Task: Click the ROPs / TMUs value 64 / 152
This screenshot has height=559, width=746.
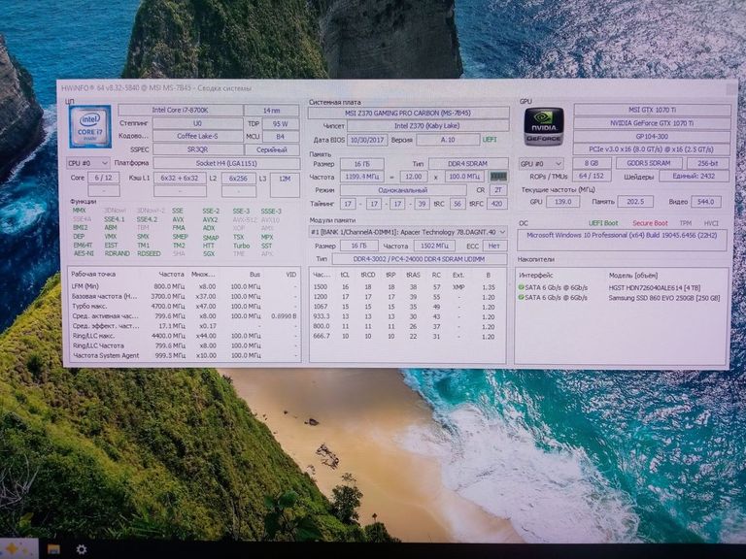Action: click(x=592, y=176)
